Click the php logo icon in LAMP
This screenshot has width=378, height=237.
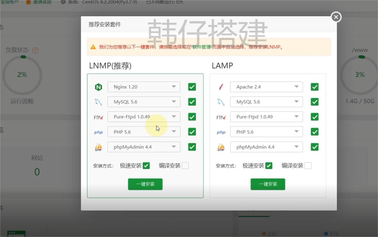coord(221,132)
